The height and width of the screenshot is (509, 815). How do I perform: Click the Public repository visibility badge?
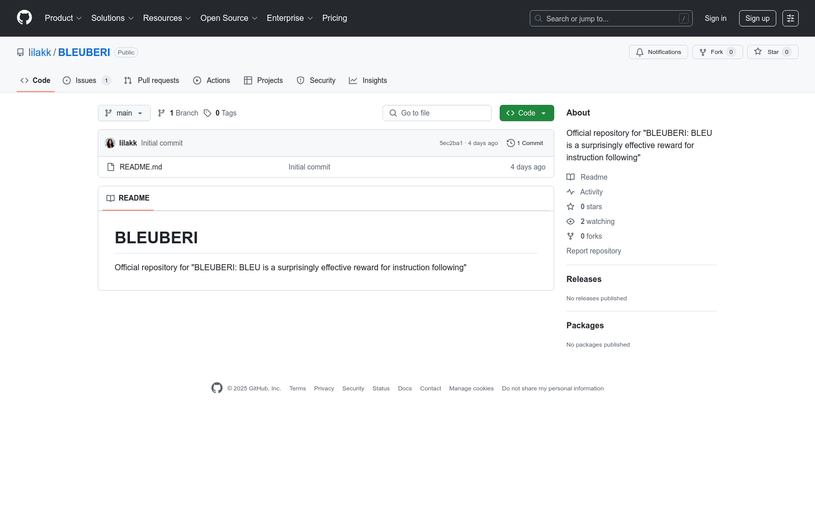pyautogui.click(x=126, y=52)
